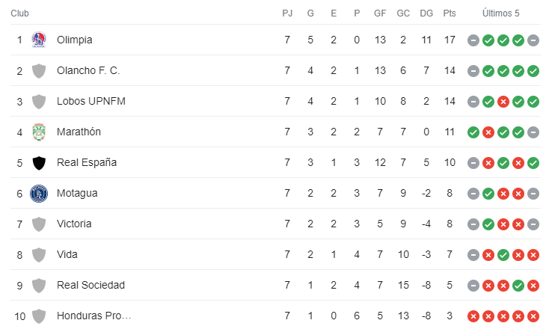This screenshot has height=332, width=552.
Task: Click the Últimos 5 column header
Action: (500, 13)
